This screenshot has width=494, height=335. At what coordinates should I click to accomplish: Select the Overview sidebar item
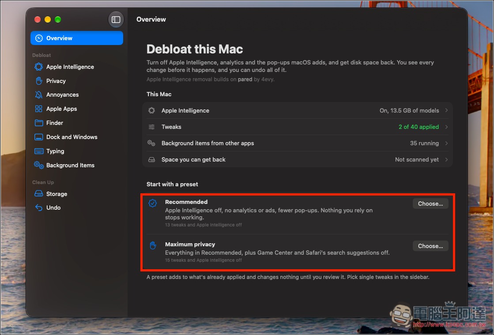(77, 38)
